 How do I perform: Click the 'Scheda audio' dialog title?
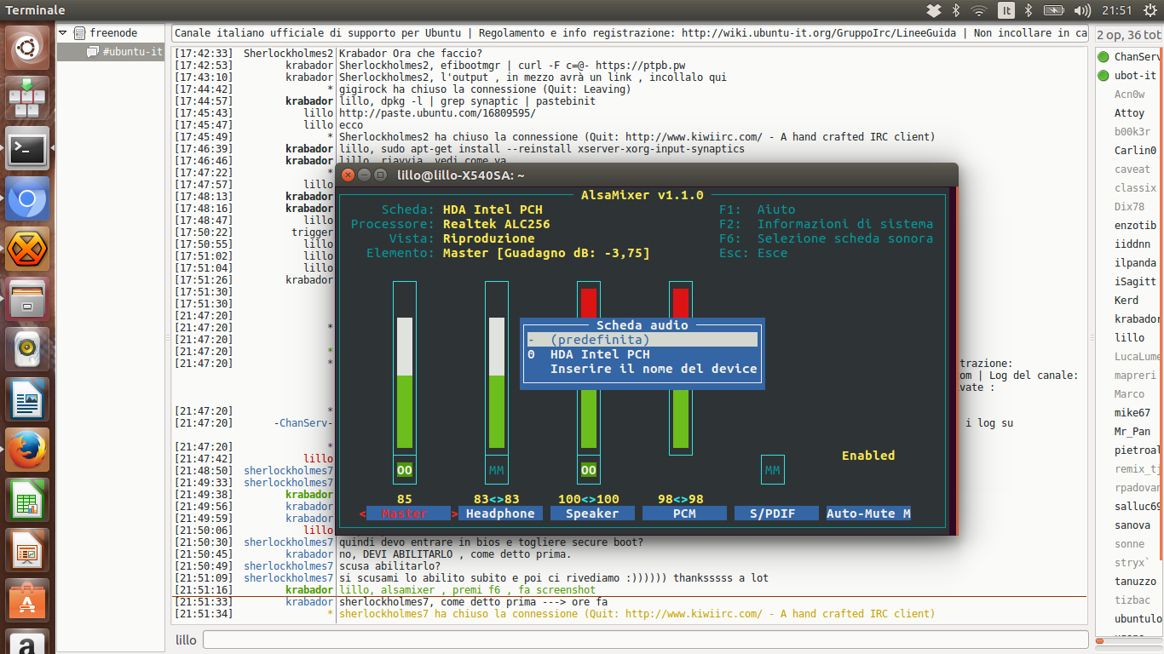pyautogui.click(x=642, y=325)
